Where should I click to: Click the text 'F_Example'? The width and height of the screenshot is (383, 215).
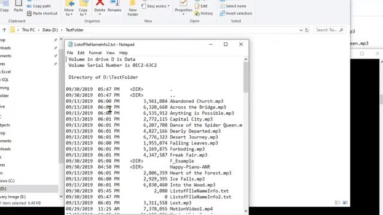(x=182, y=161)
